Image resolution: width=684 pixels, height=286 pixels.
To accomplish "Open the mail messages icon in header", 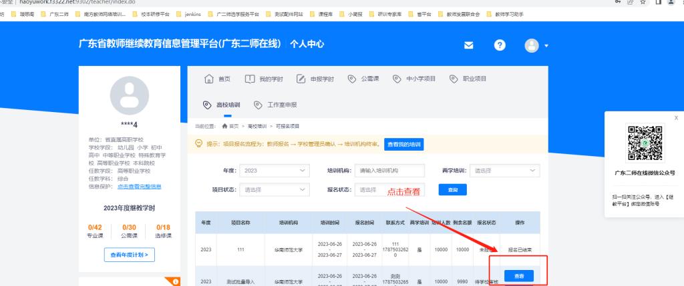I will click(x=469, y=45).
